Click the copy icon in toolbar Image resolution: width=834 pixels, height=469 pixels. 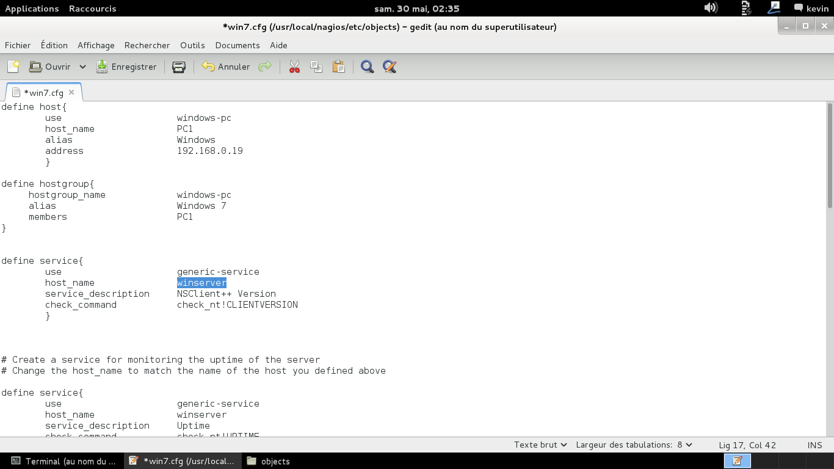pos(316,67)
